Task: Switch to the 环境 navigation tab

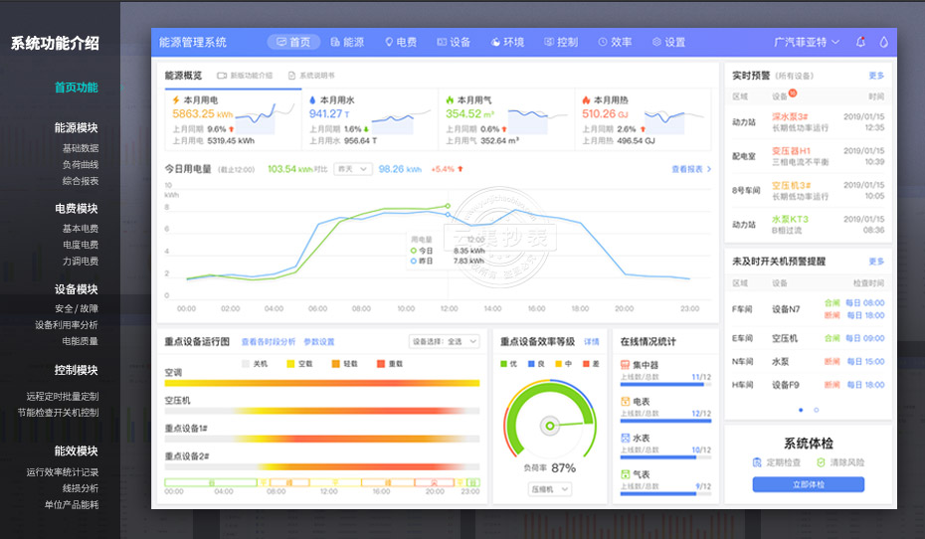Action: click(507, 42)
